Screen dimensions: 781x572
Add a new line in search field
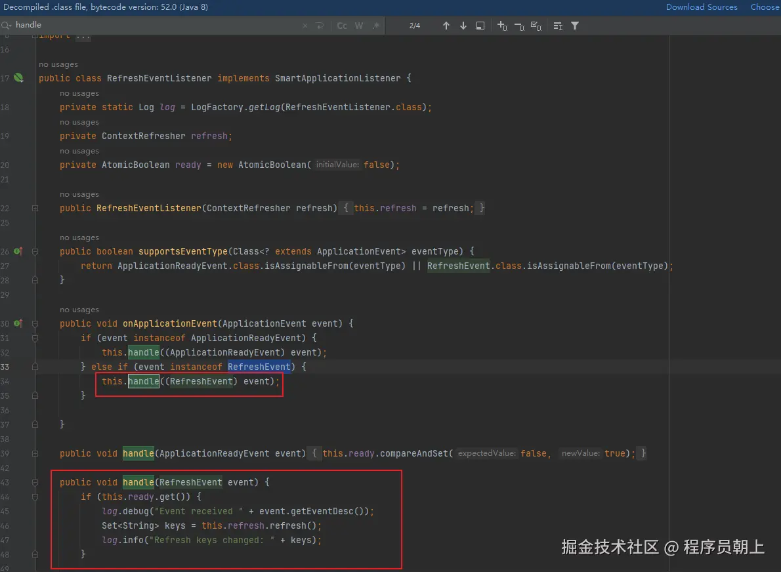click(320, 26)
